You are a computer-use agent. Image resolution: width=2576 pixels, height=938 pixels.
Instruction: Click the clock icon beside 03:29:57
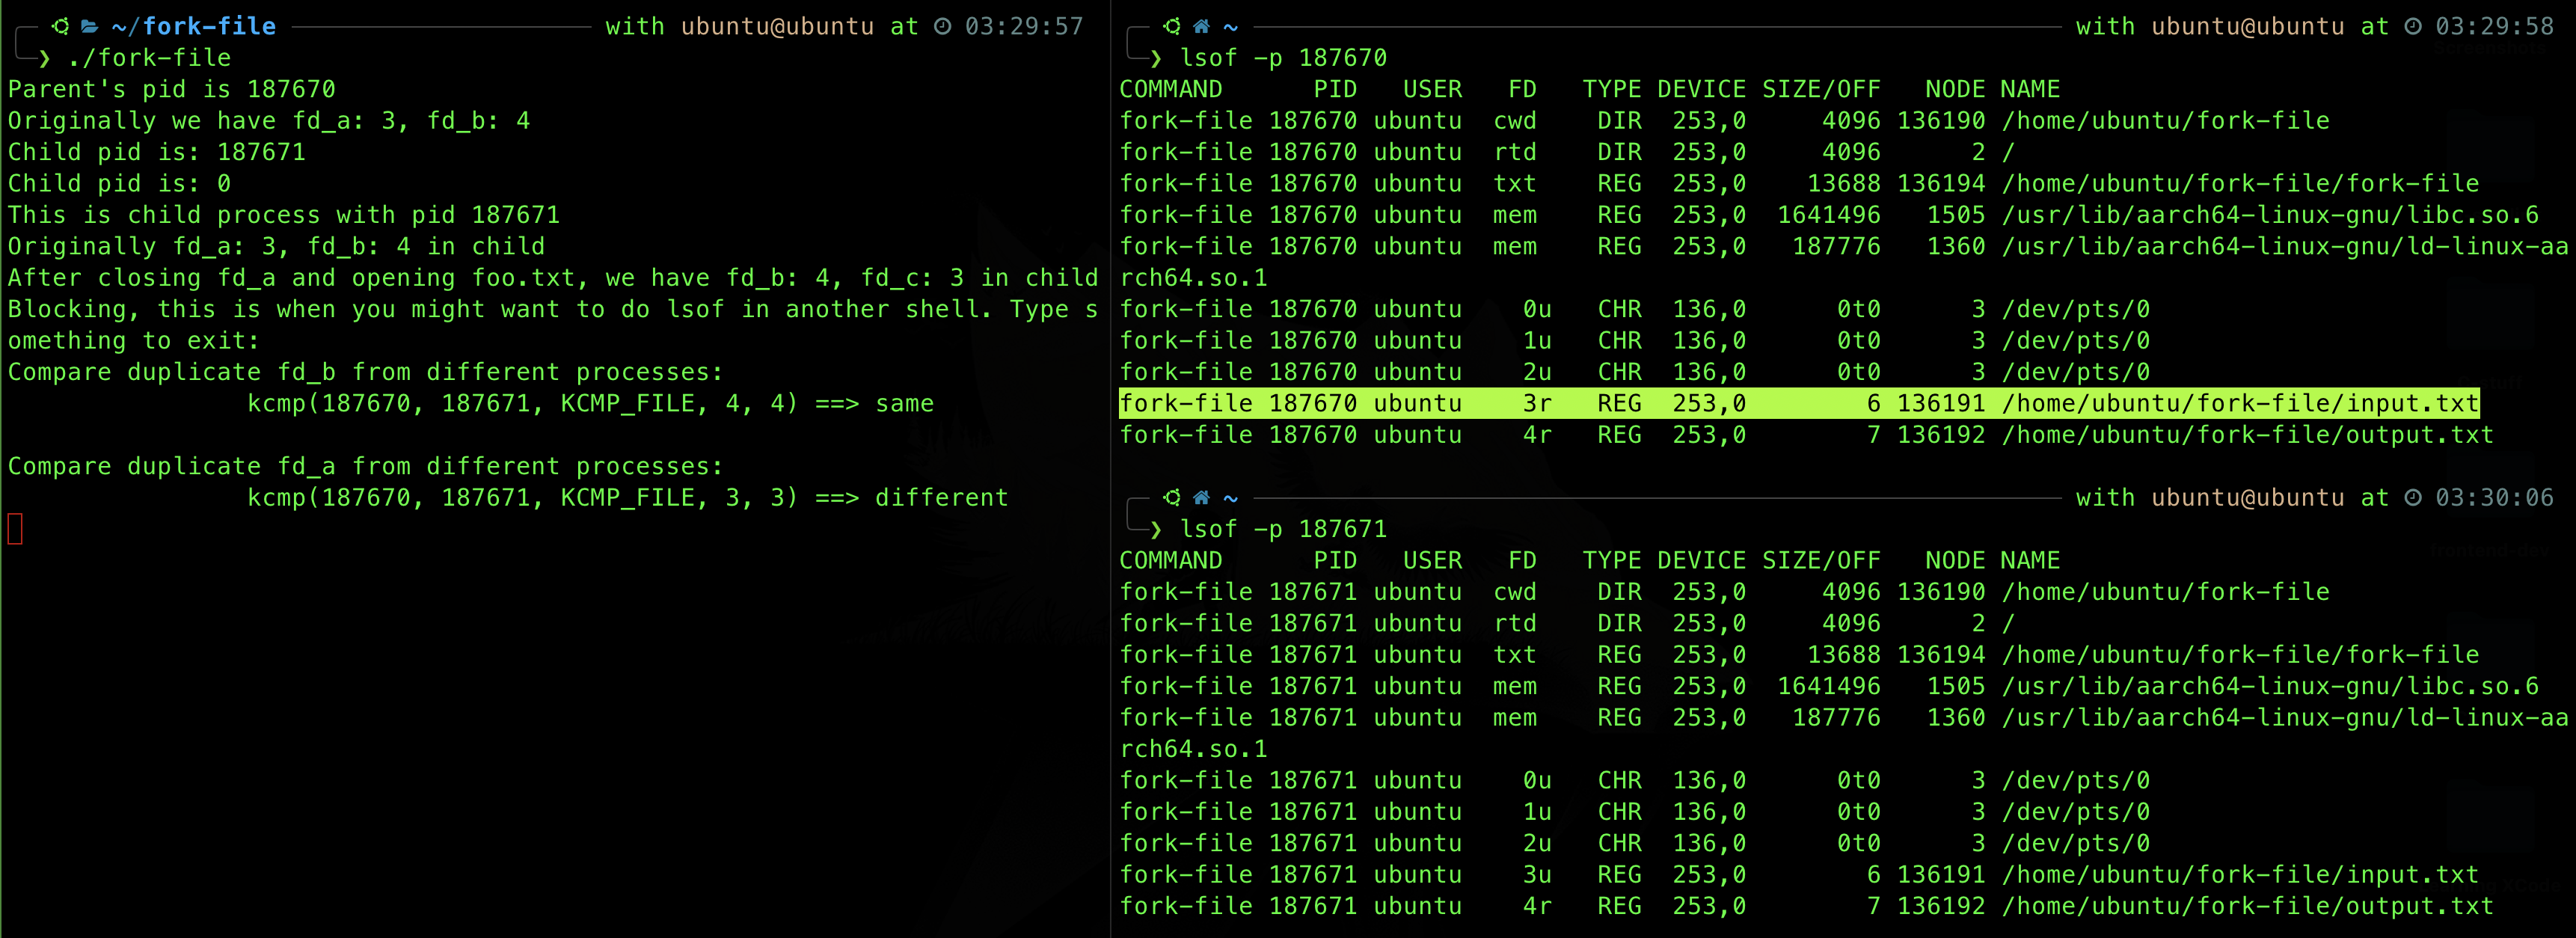pos(942,26)
